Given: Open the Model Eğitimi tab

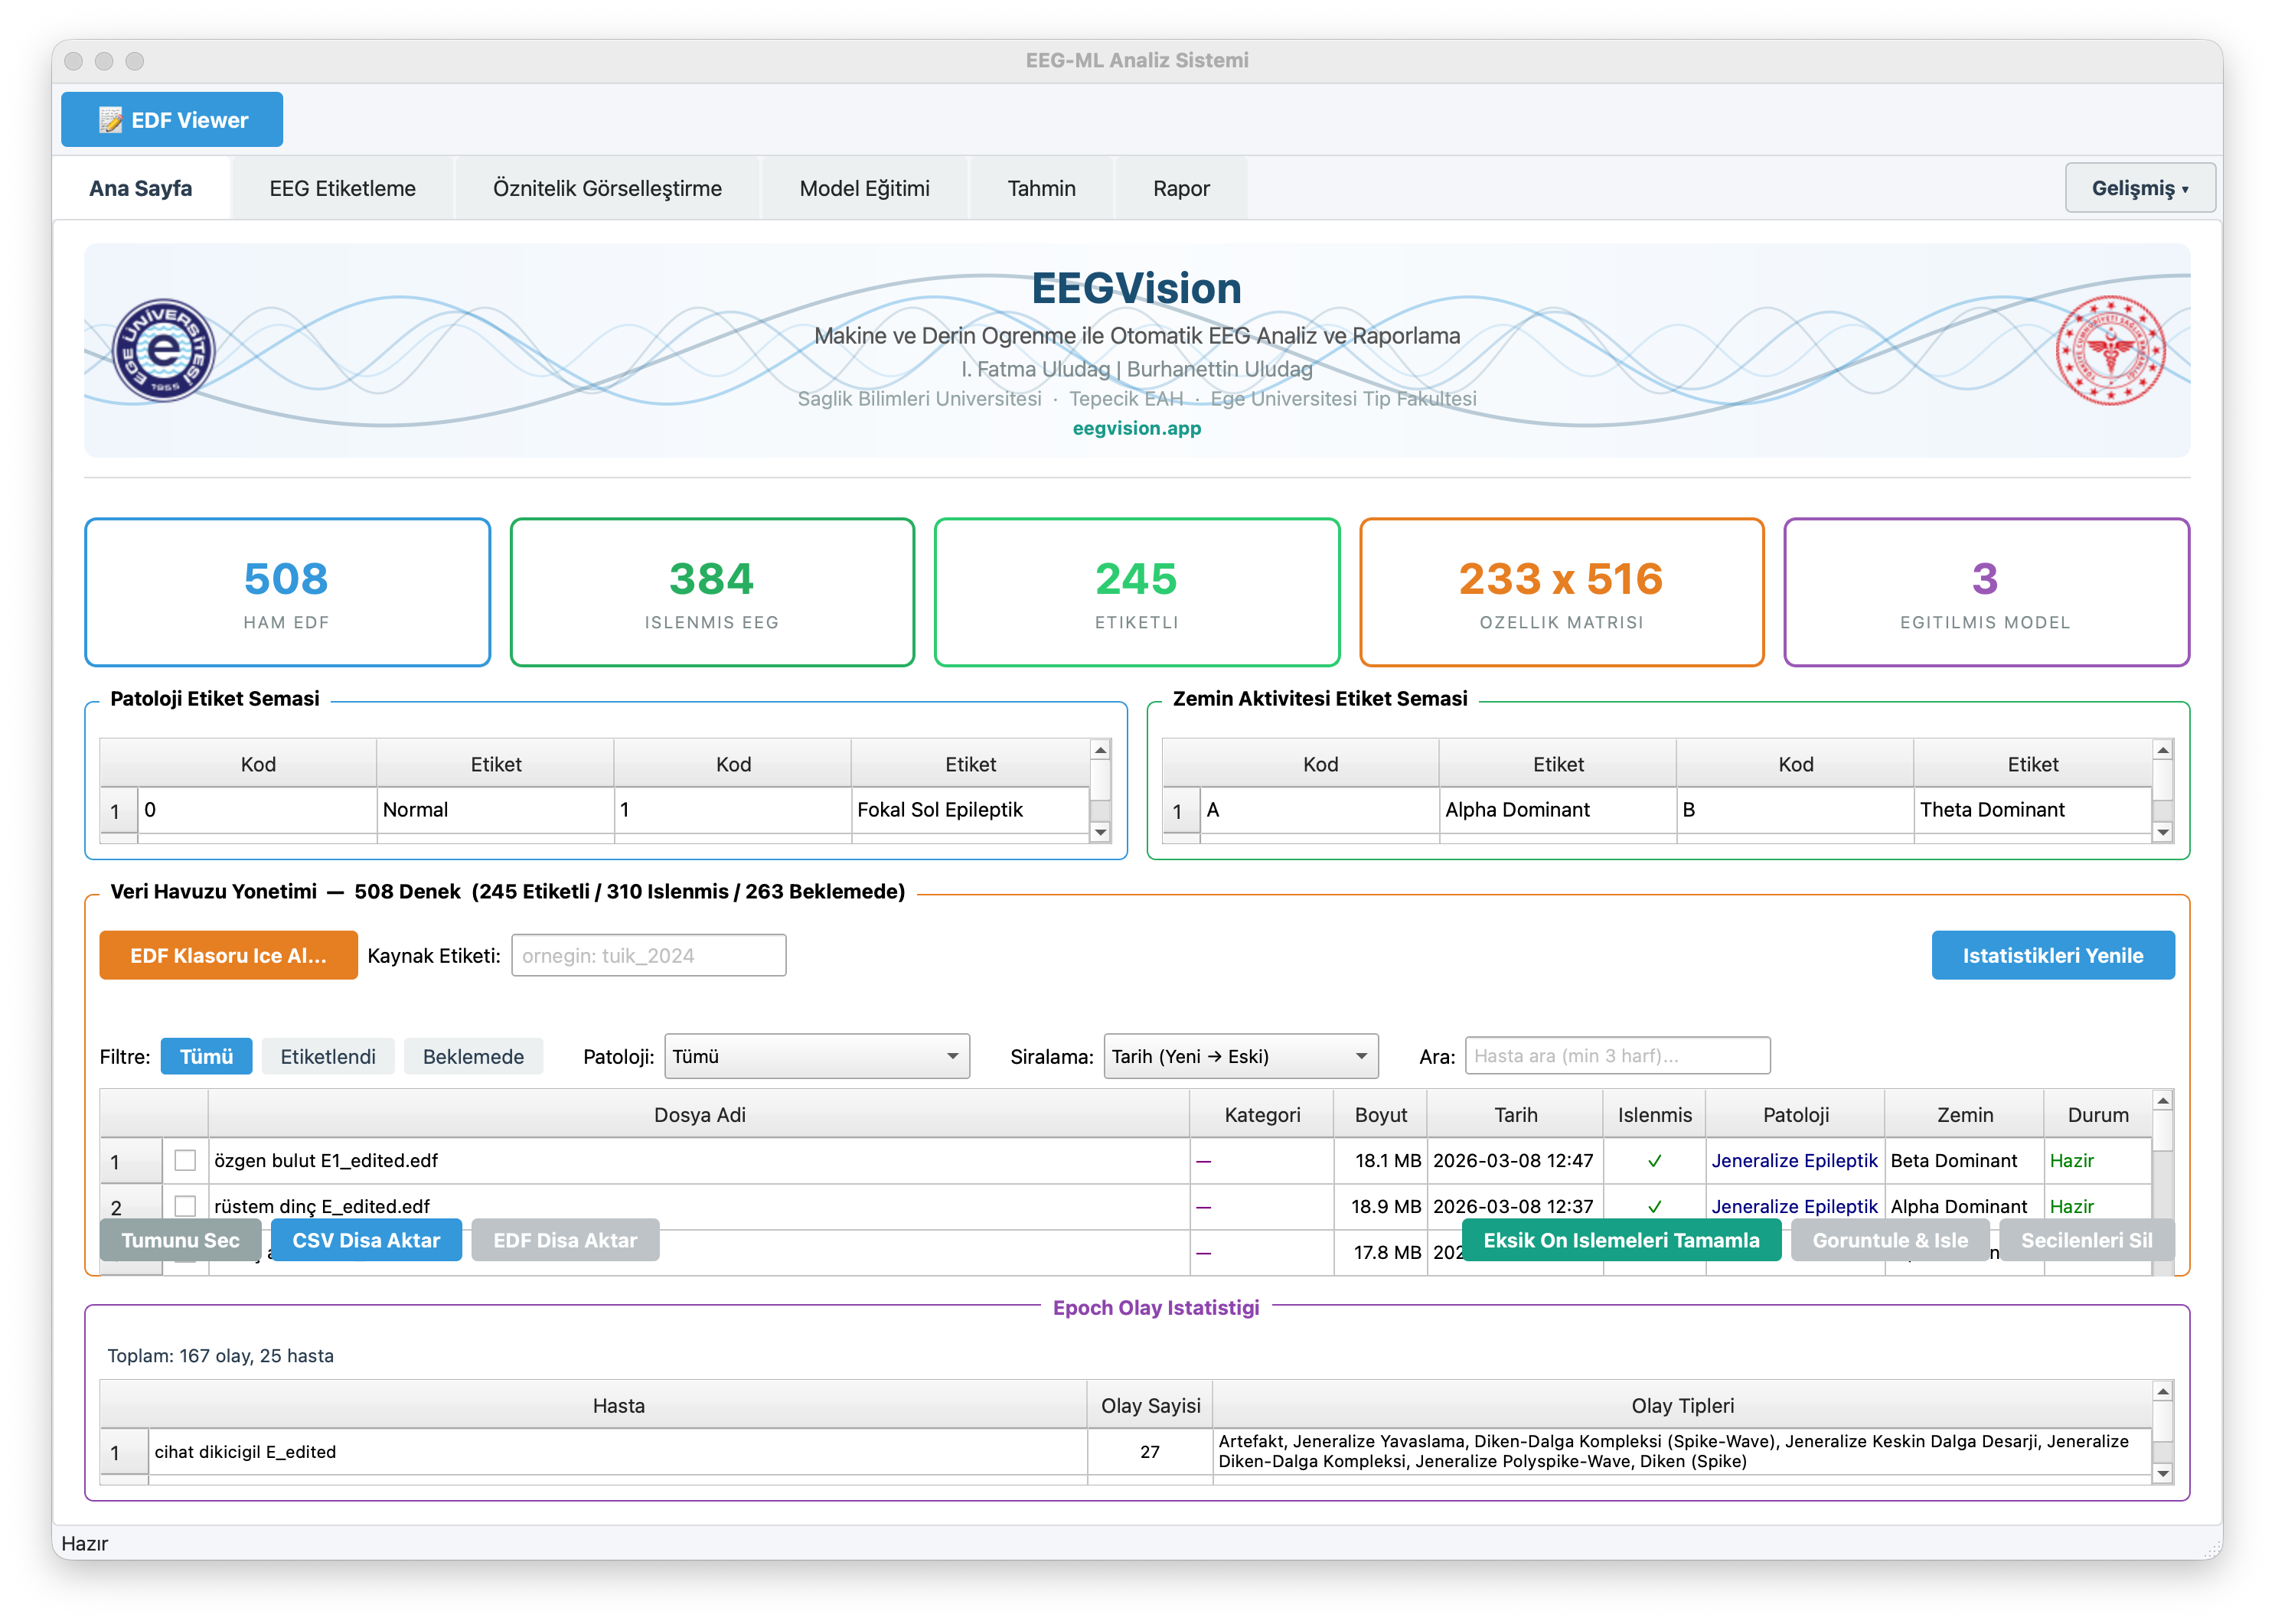Looking at the screenshot, I should pyautogui.click(x=864, y=187).
